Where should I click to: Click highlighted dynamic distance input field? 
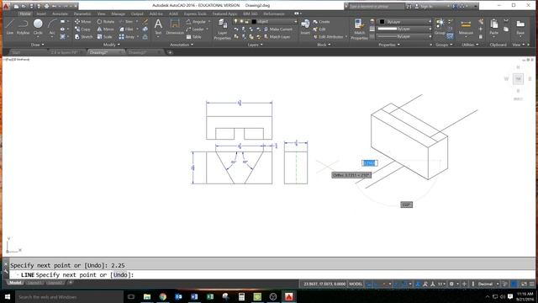[370, 163]
